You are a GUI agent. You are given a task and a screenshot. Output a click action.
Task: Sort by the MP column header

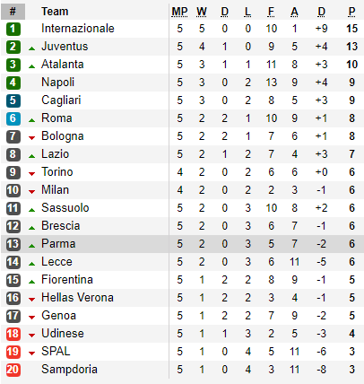pyautogui.click(x=179, y=12)
